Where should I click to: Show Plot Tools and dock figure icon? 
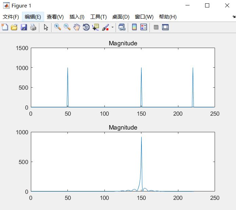[x=165, y=27]
